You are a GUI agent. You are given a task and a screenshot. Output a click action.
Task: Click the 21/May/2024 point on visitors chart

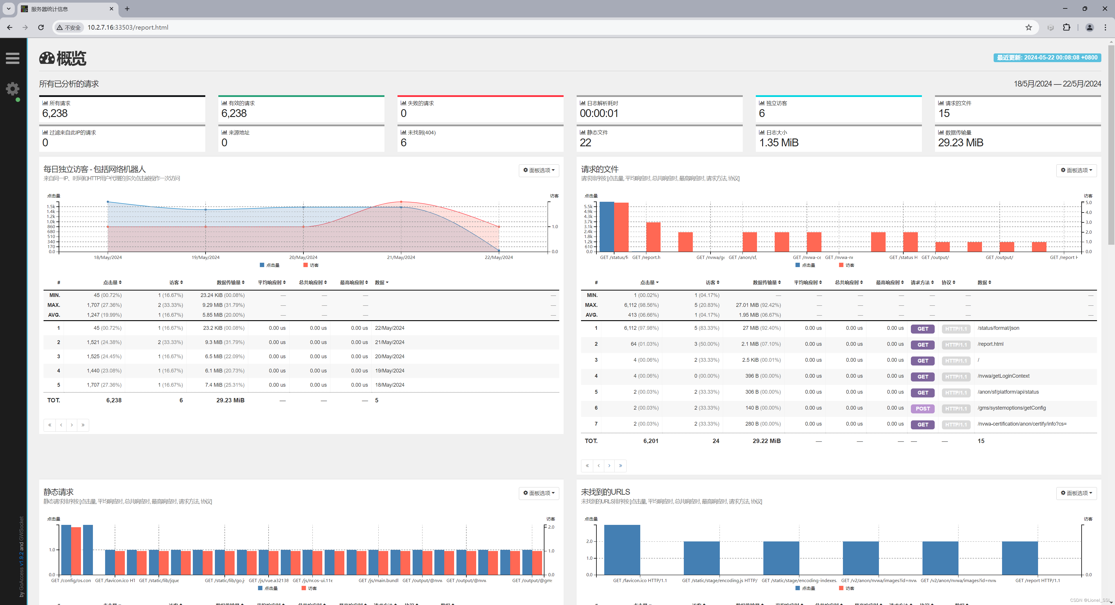click(401, 207)
